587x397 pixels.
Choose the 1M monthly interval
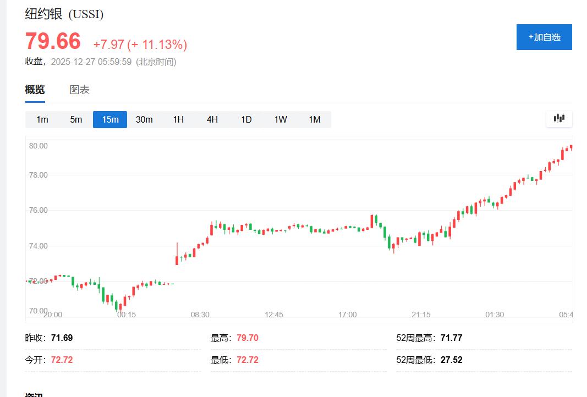[314, 119]
